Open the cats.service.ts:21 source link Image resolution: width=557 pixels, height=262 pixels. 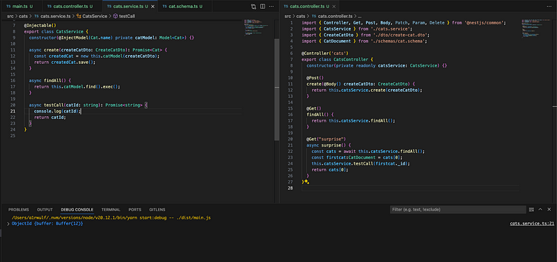point(532,224)
